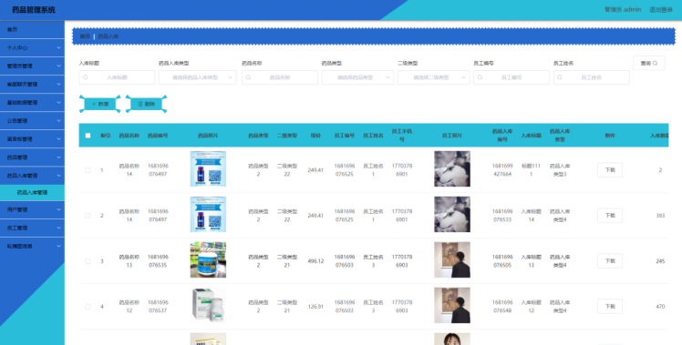The image size is (682, 345).
Task: Expand the 员工管理 sidebar menu
Action: pos(32,228)
